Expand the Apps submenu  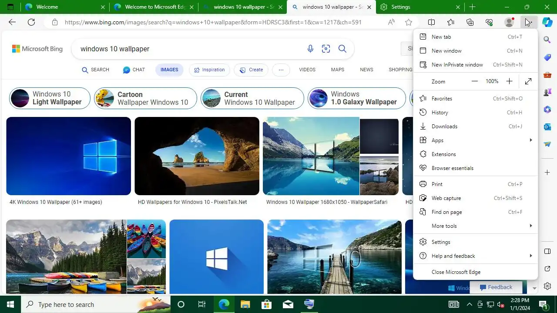point(475,140)
